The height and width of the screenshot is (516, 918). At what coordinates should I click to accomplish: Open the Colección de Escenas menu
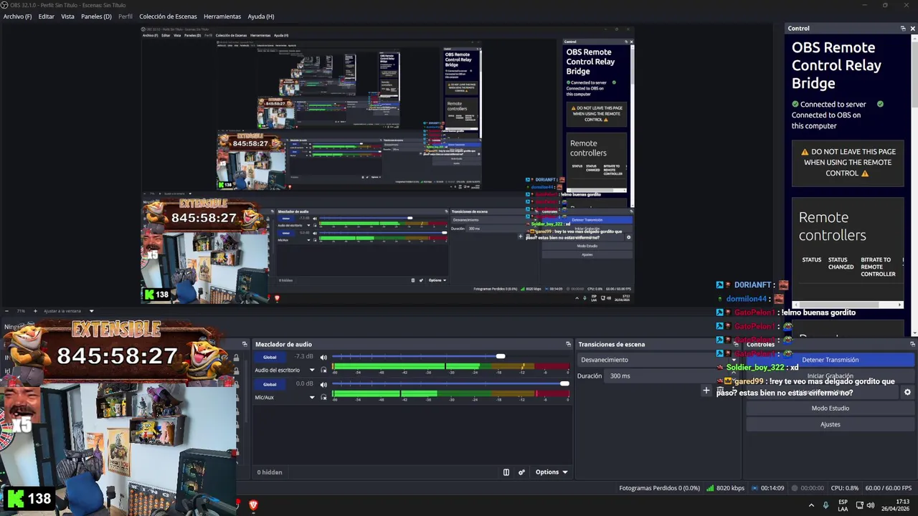168,16
